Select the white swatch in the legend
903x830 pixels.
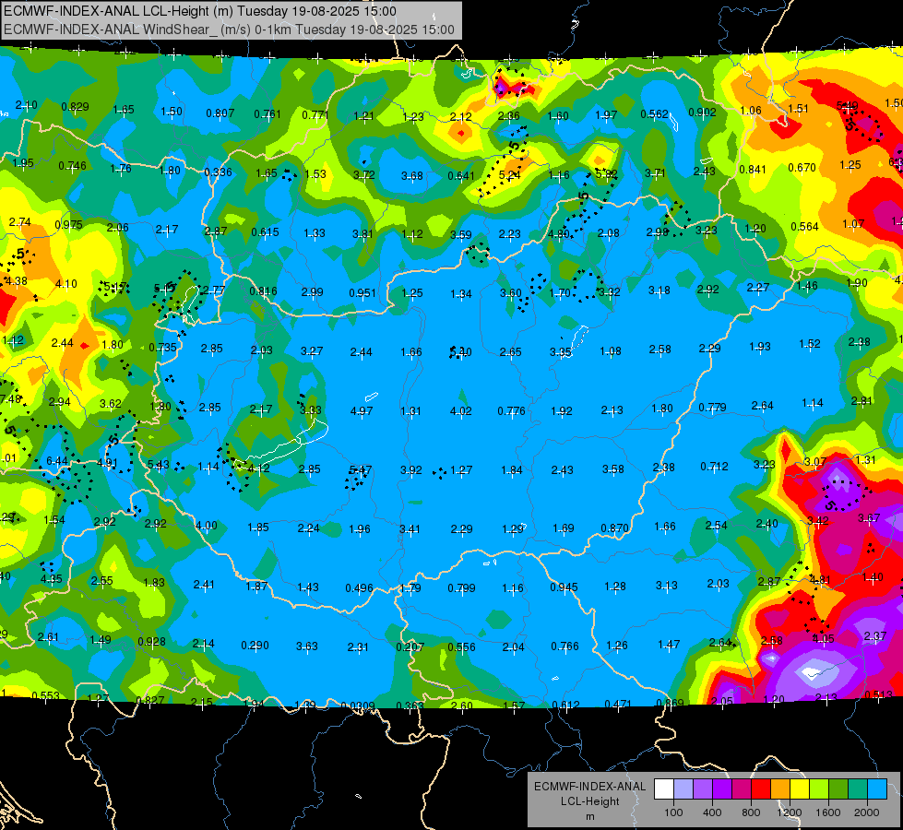(663, 789)
